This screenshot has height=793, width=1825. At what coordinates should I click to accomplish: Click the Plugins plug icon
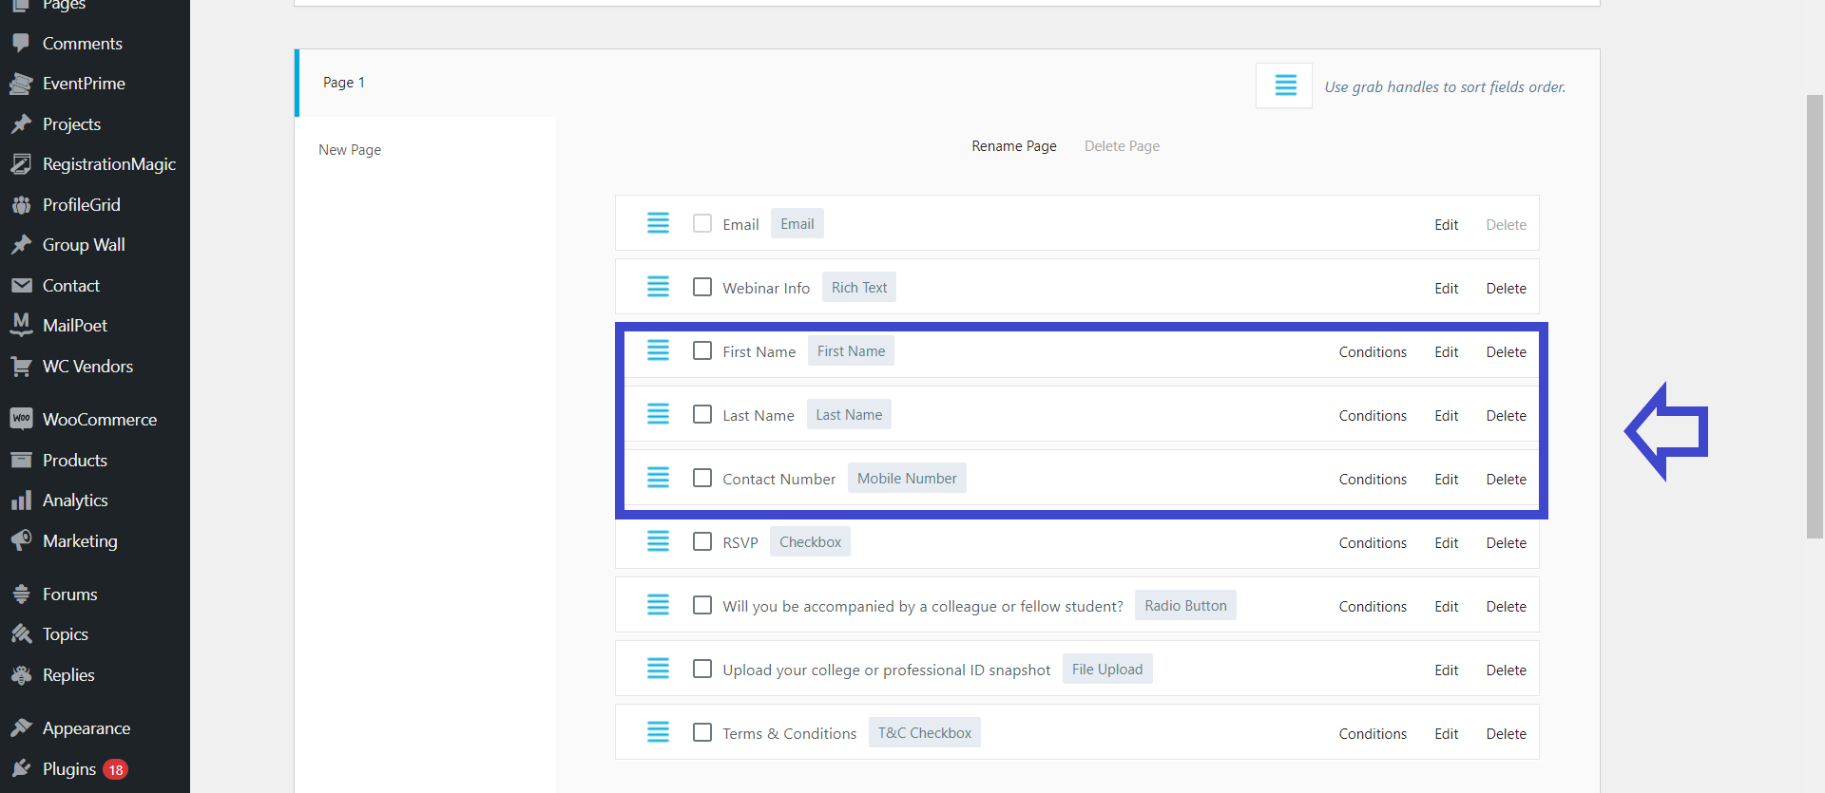click(x=21, y=768)
